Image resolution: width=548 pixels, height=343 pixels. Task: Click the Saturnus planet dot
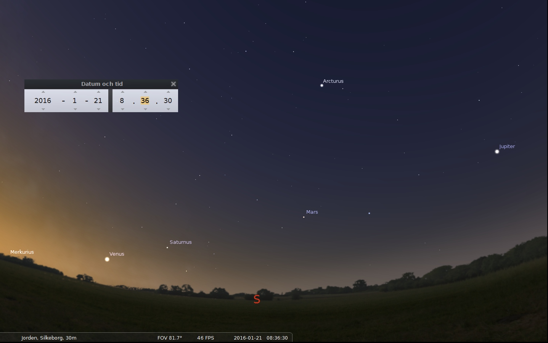[167, 248]
